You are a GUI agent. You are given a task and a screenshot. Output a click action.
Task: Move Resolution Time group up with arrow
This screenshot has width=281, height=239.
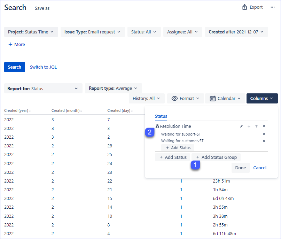coord(256,126)
